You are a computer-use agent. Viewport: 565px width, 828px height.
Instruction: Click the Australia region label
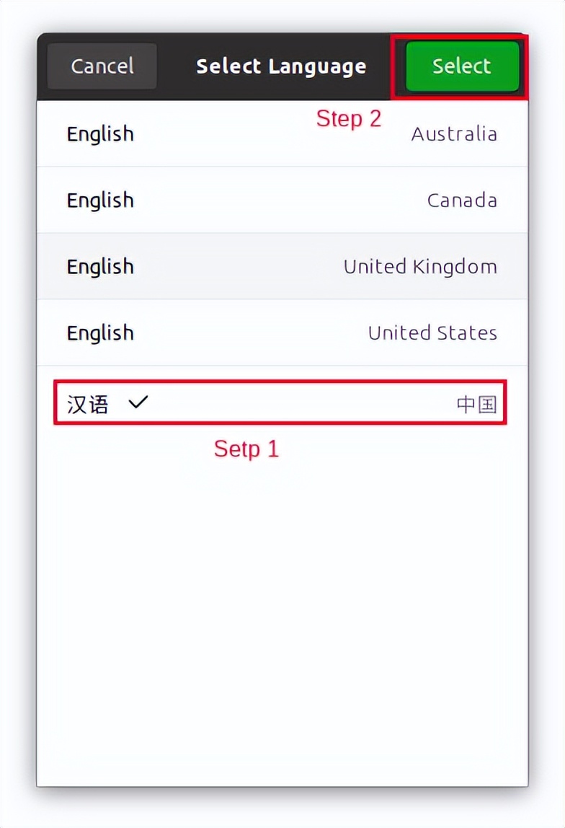tap(454, 134)
